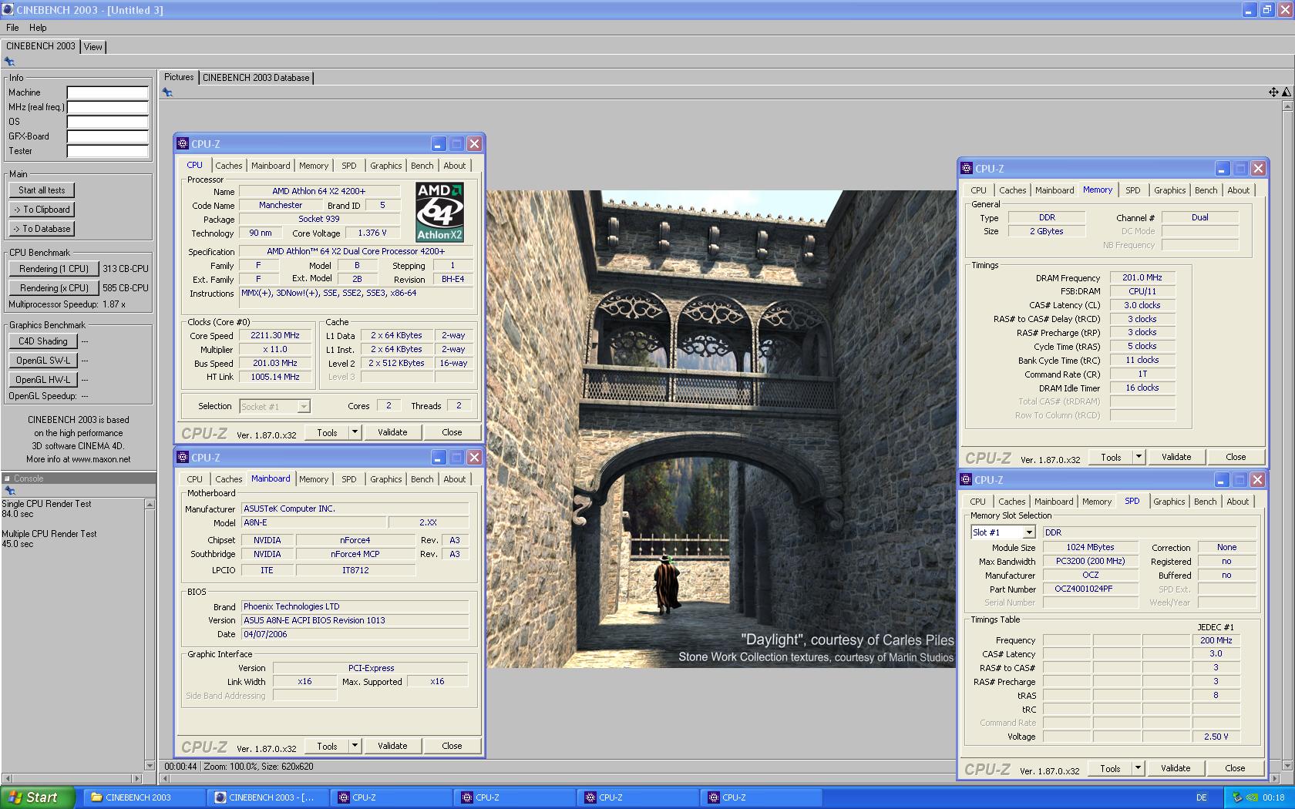The width and height of the screenshot is (1295, 809).
Task: Open the Help menu
Action: tap(38, 28)
